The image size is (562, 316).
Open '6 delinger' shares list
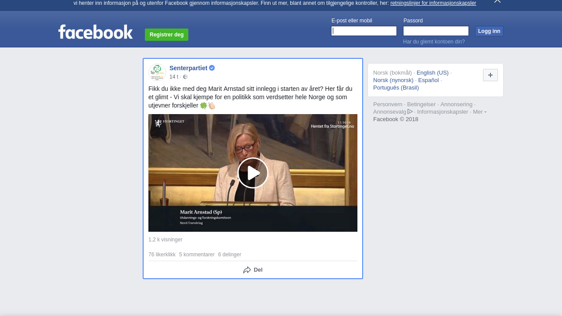(230, 255)
